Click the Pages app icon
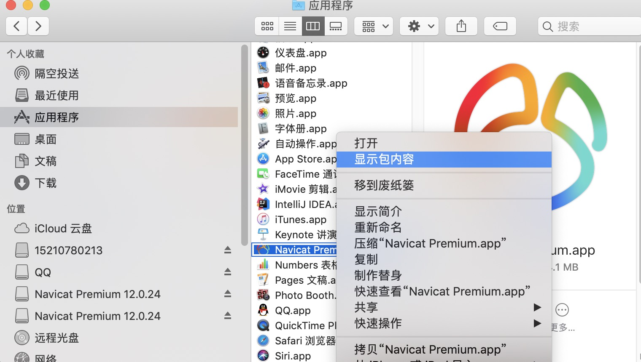 click(263, 280)
